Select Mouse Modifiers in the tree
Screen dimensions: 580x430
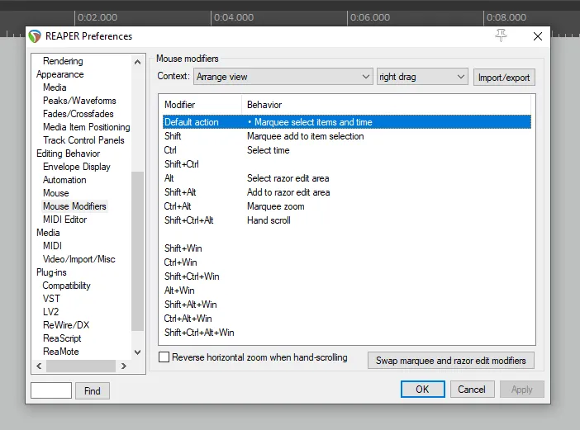click(x=74, y=206)
